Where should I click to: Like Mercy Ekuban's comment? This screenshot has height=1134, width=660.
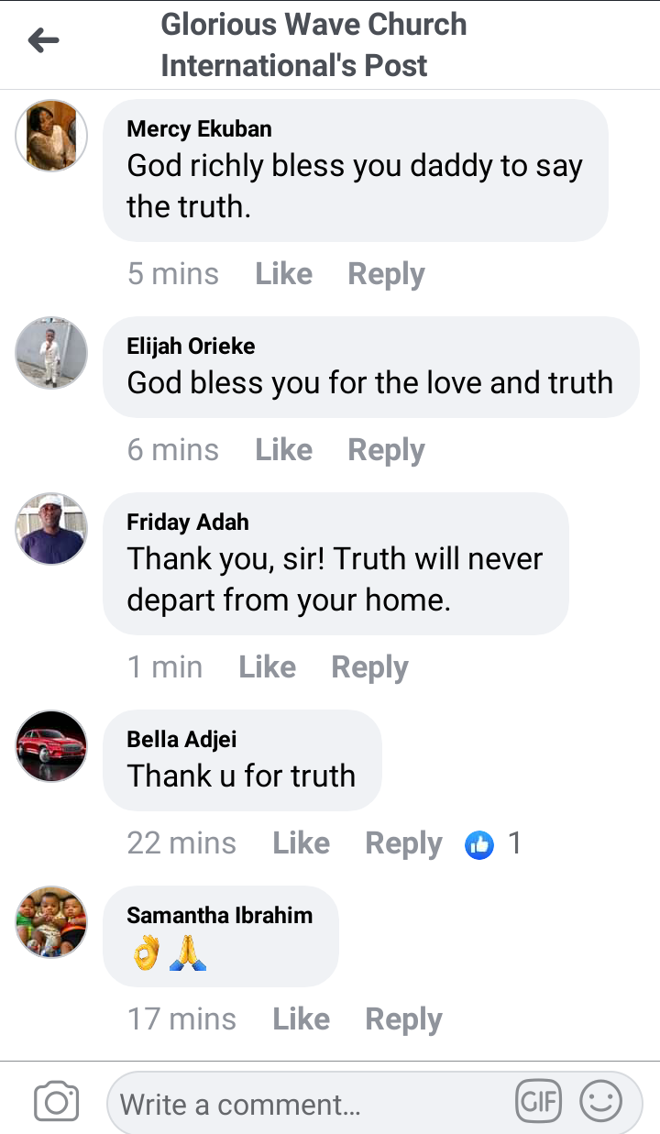pyautogui.click(x=283, y=274)
